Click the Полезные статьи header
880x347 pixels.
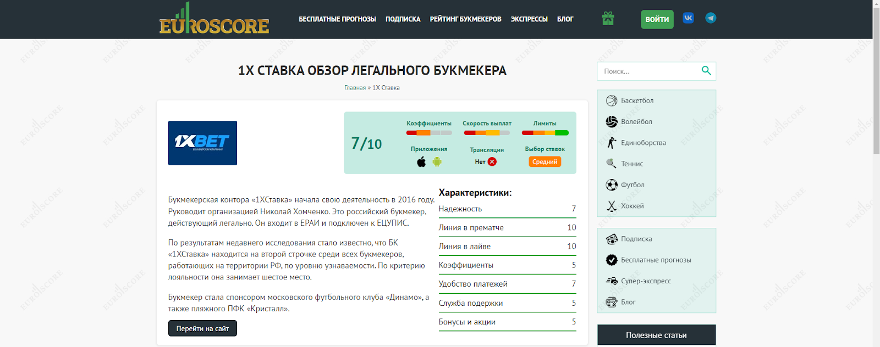(656, 335)
